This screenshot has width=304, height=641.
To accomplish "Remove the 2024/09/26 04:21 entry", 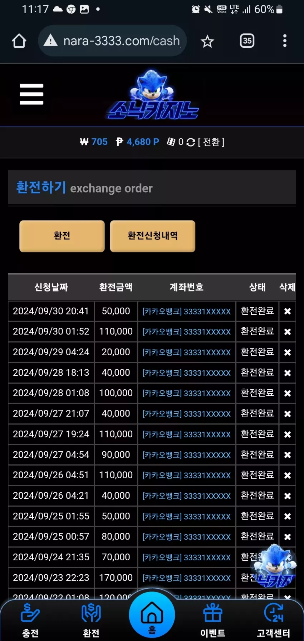I will click(x=287, y=496).
